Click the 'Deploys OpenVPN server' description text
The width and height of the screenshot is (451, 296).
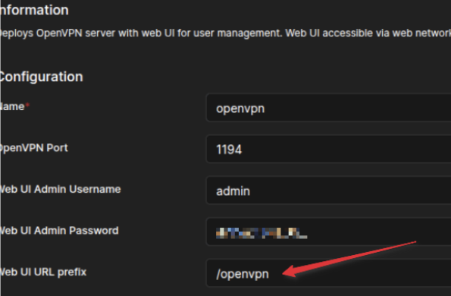tap(226, 33)
